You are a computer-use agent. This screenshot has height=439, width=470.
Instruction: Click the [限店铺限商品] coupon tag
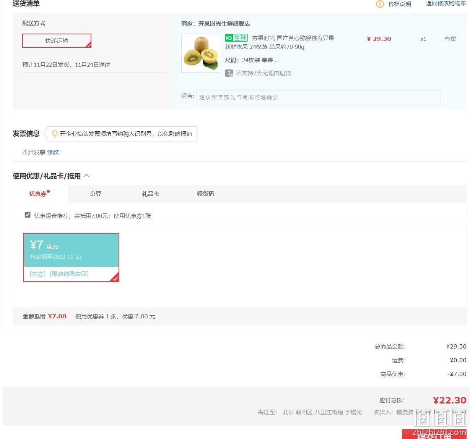click(69, 274)
